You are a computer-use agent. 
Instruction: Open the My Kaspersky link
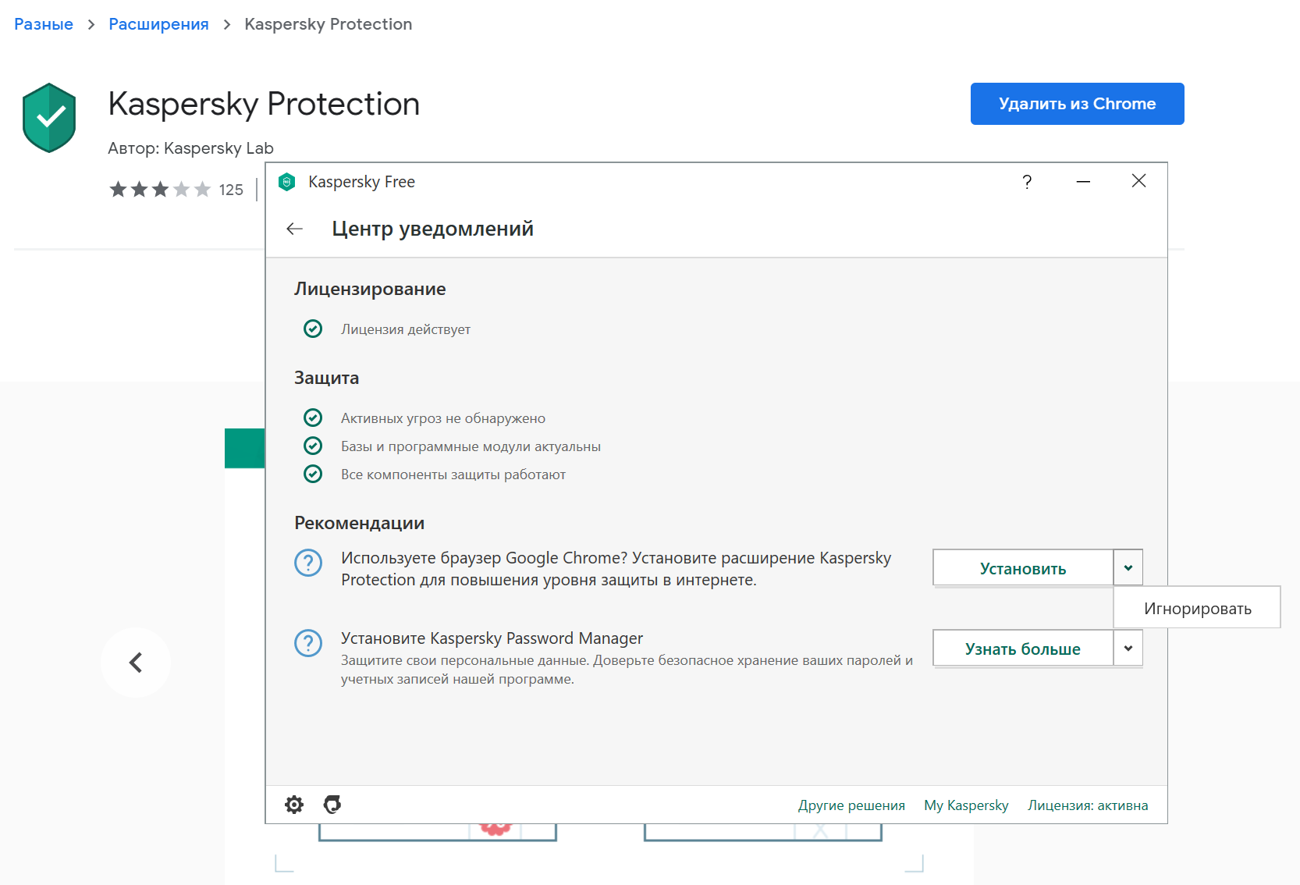coord(966,805)
